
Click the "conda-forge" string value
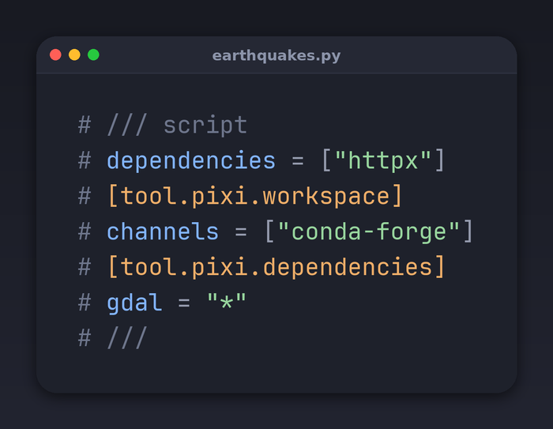point(369,231)
